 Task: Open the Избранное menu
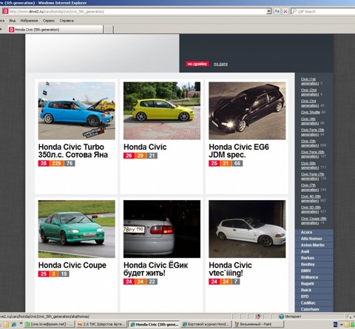tap(29, 21)
